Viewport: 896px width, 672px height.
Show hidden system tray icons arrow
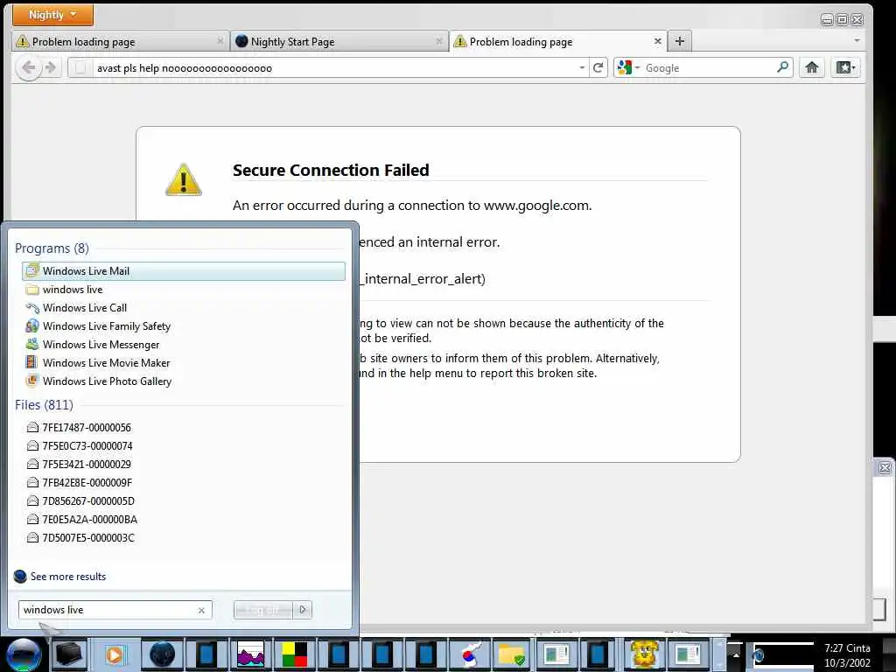[x=735, y=654]
